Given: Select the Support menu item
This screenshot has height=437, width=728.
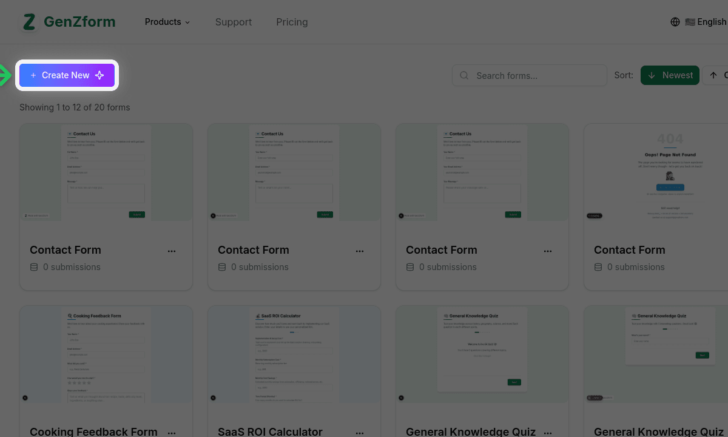Looking at the screenshot, I should click(x=234, y=22).
